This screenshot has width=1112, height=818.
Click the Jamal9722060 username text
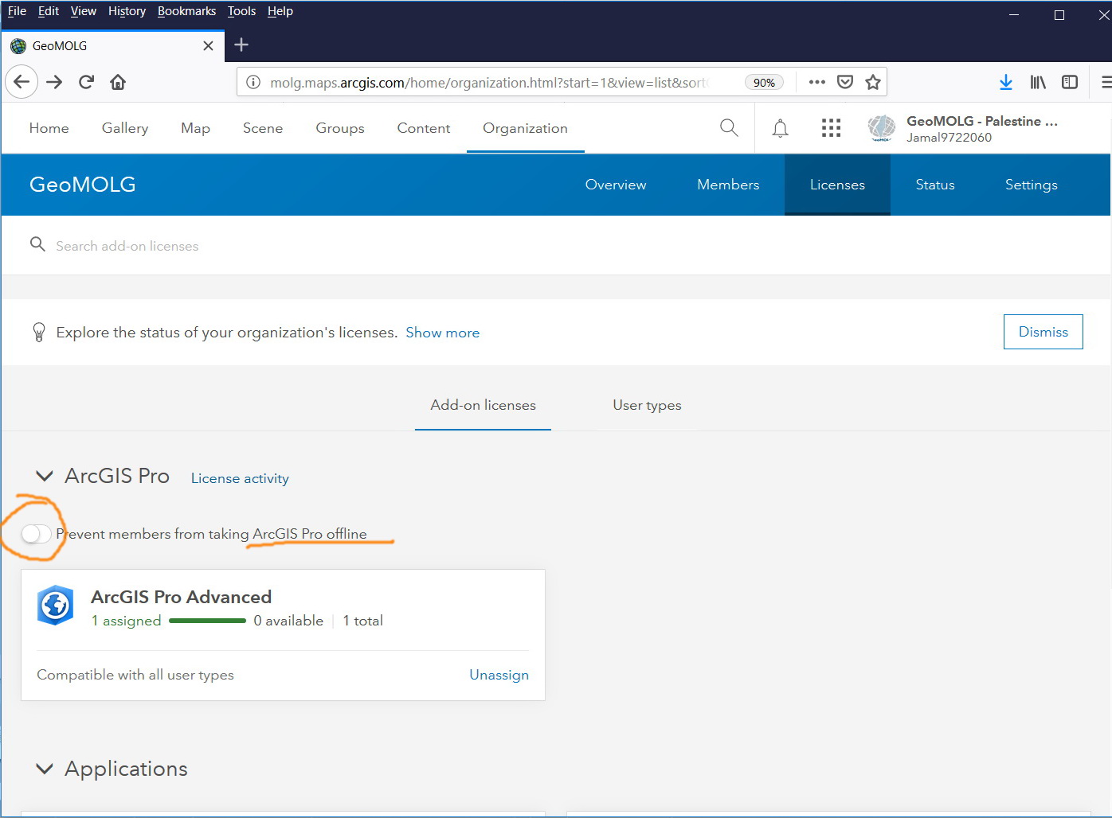949,138
